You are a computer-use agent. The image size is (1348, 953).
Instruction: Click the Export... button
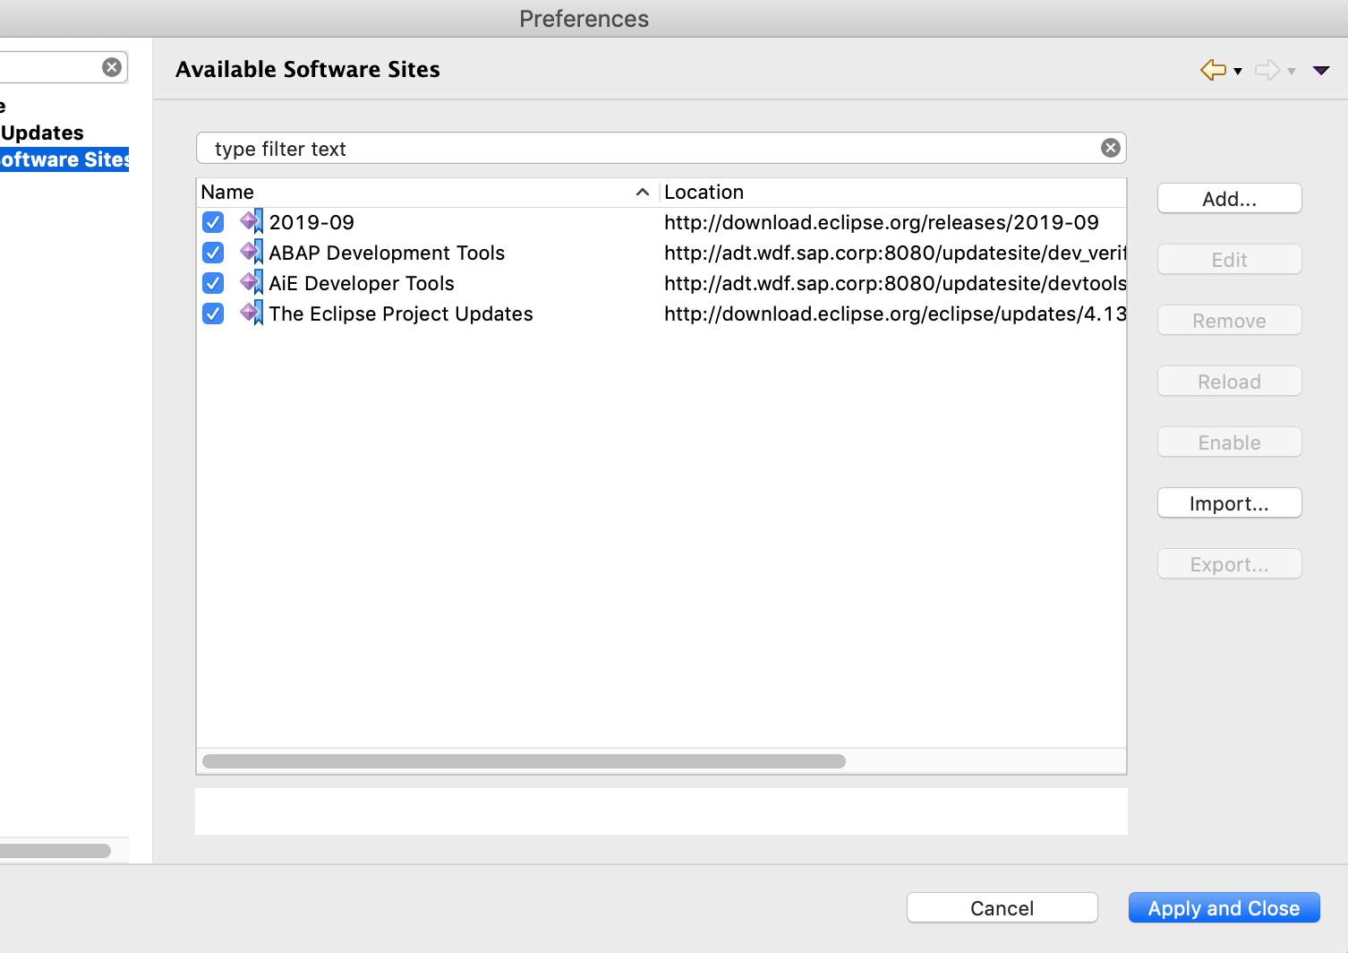pyautogui.click(x=1229, y=564)
